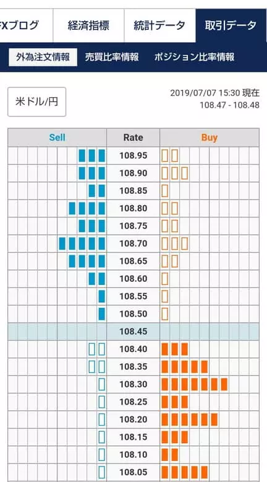
Task: Open ポジション比率情報 sub-tab
Action: (x=194, y=57)
